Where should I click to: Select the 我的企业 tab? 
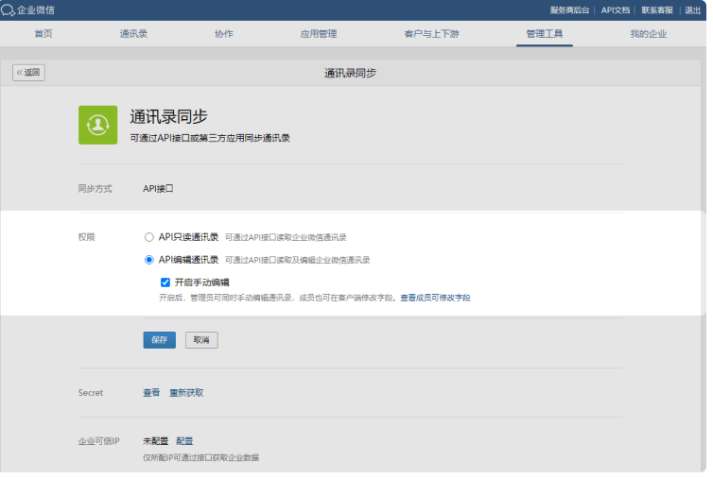tap(649, 34)
